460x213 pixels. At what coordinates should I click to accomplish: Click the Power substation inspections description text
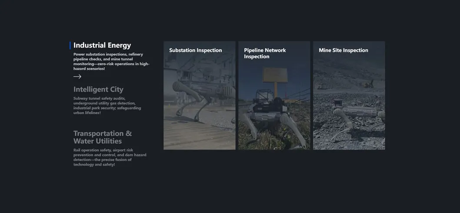[x=111, y=62]
